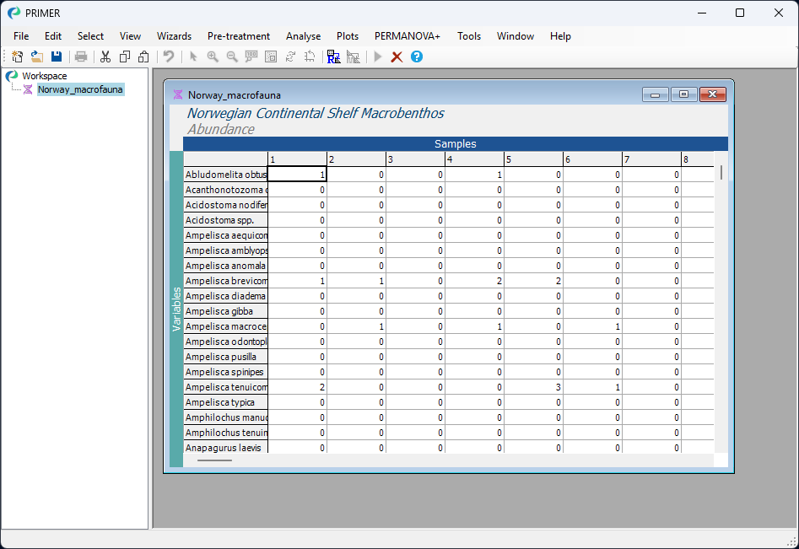Viewport: 799px width, 549px height.
Task: Click the vertical scrollbar of data sheet
Action: click(x=721, y=173)
